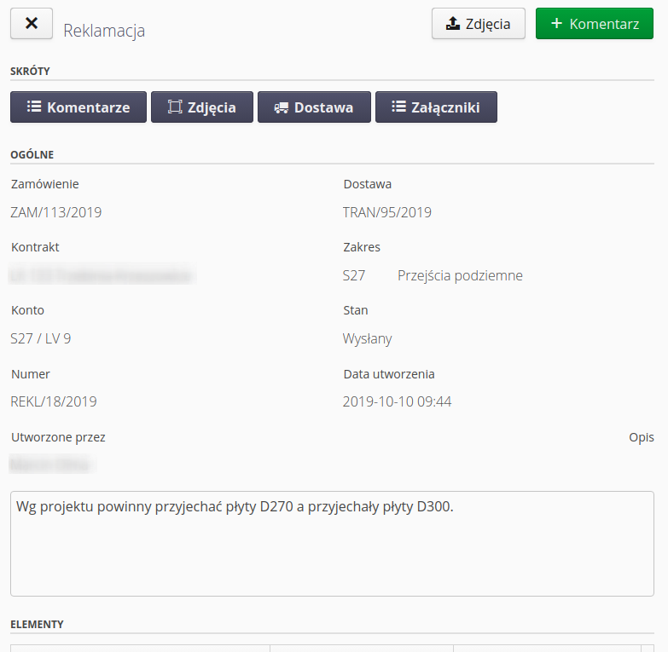Click the blurred author name under Utworzone przez

(x=51, y=464)
